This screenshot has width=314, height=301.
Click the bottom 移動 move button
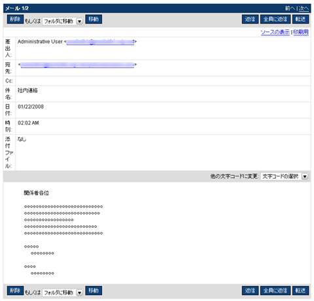point(94,291)
